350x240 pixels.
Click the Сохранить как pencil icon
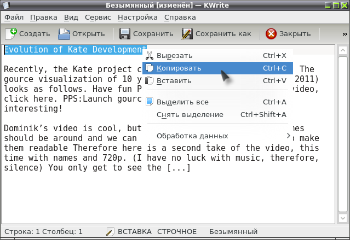point(187,34)
